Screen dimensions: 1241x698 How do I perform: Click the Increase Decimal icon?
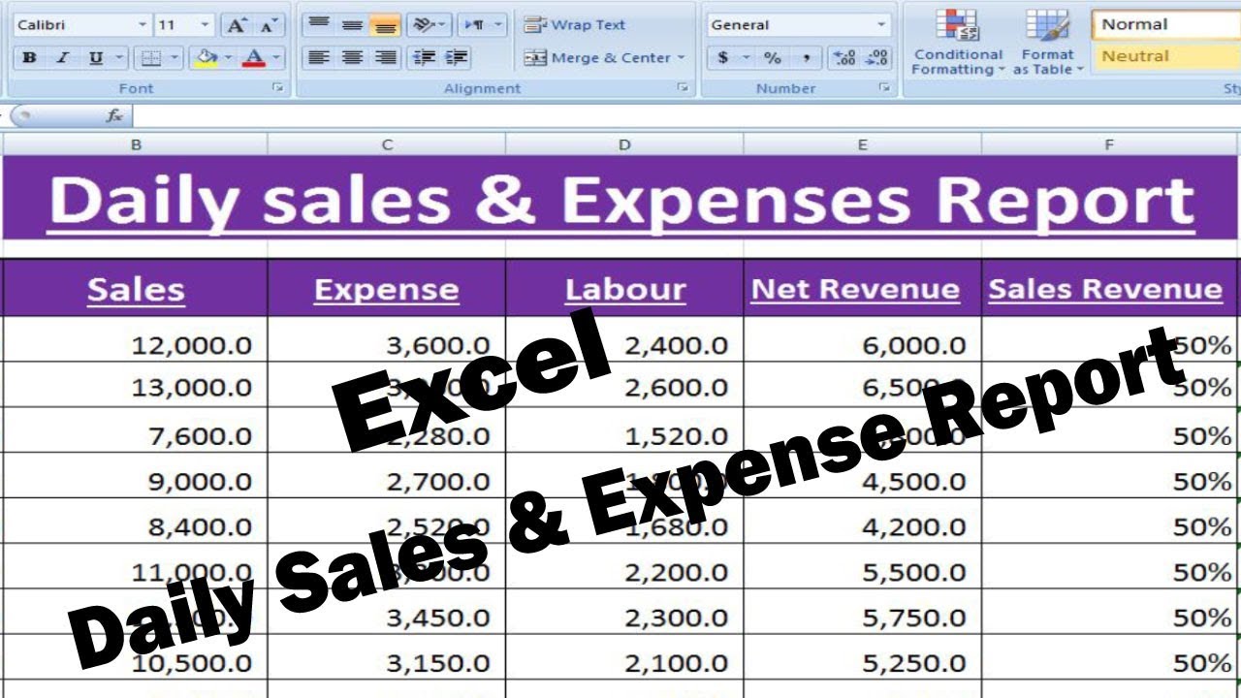click(x=844, y=58)
